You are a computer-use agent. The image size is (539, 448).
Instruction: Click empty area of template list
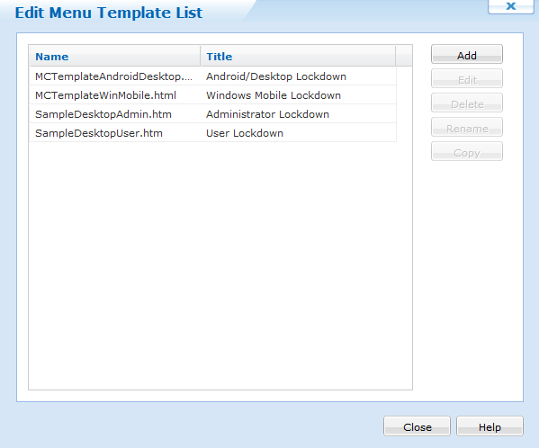pyautogui.click(x=220, y=264)
